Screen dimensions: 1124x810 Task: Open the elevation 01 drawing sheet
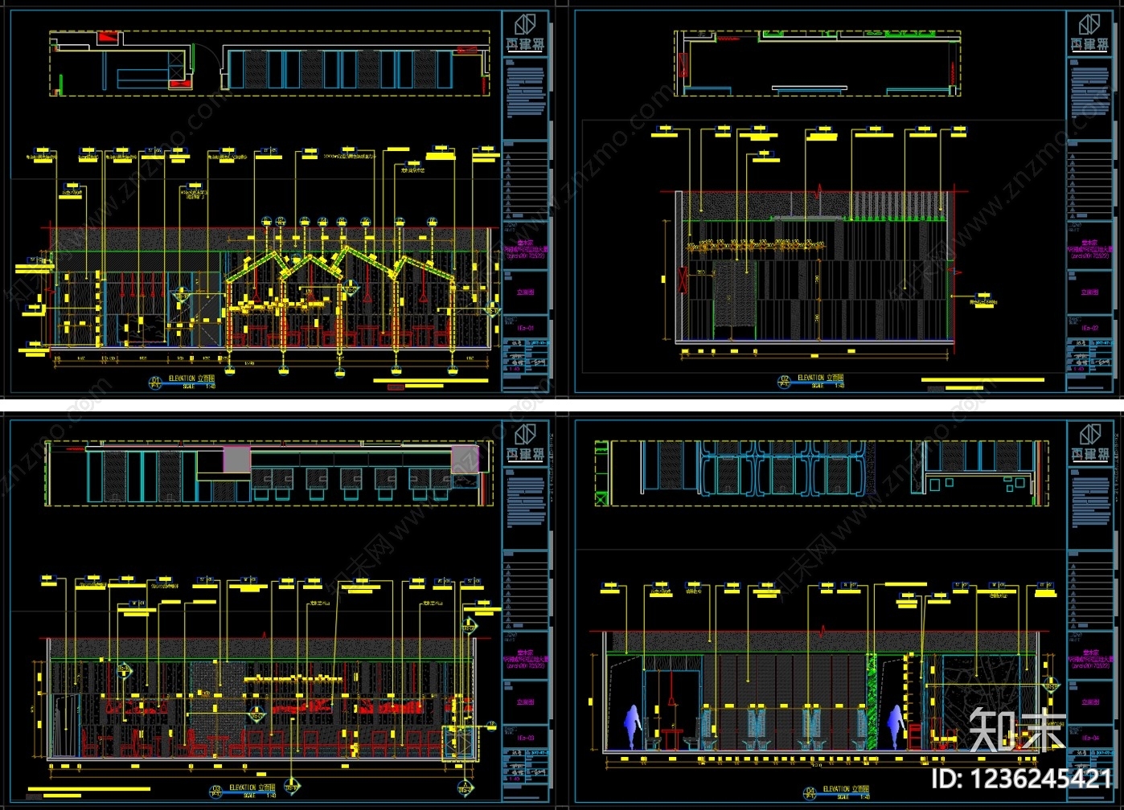pos(280,202)
